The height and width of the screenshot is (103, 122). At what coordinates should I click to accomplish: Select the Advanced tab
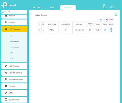click(68, 7)
